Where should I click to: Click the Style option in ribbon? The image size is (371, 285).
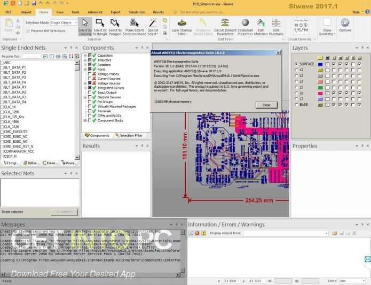(x=356, y=12)
